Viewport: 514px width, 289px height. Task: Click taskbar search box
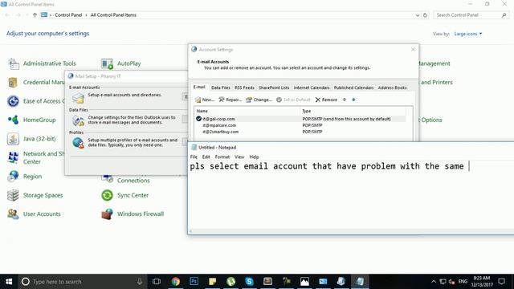point(82,282)
